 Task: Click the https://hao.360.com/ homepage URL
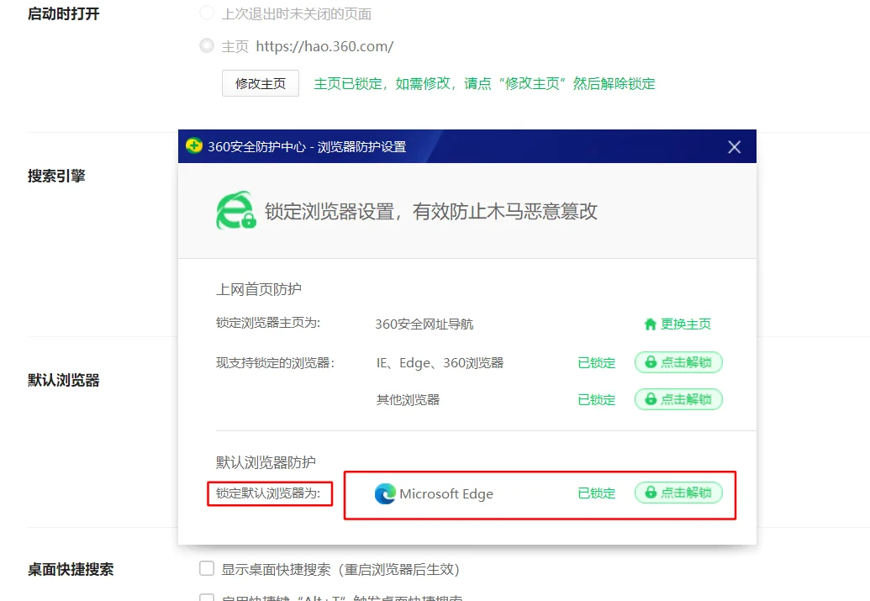click(x=324, y=46)
